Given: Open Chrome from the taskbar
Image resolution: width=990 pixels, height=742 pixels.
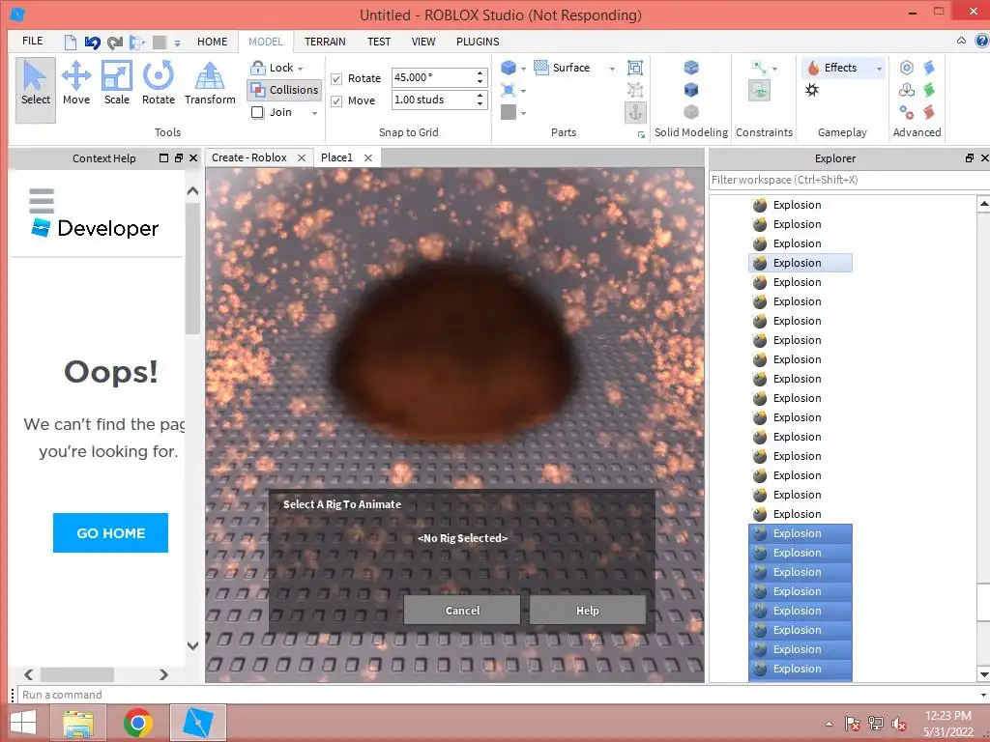Looking at the screenshot, I should point(137,723).
